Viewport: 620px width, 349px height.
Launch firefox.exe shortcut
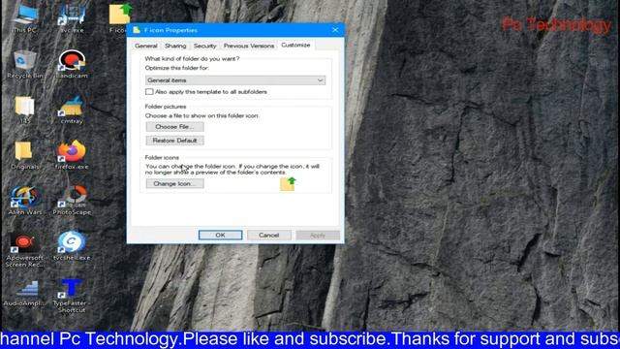(72, 155)
